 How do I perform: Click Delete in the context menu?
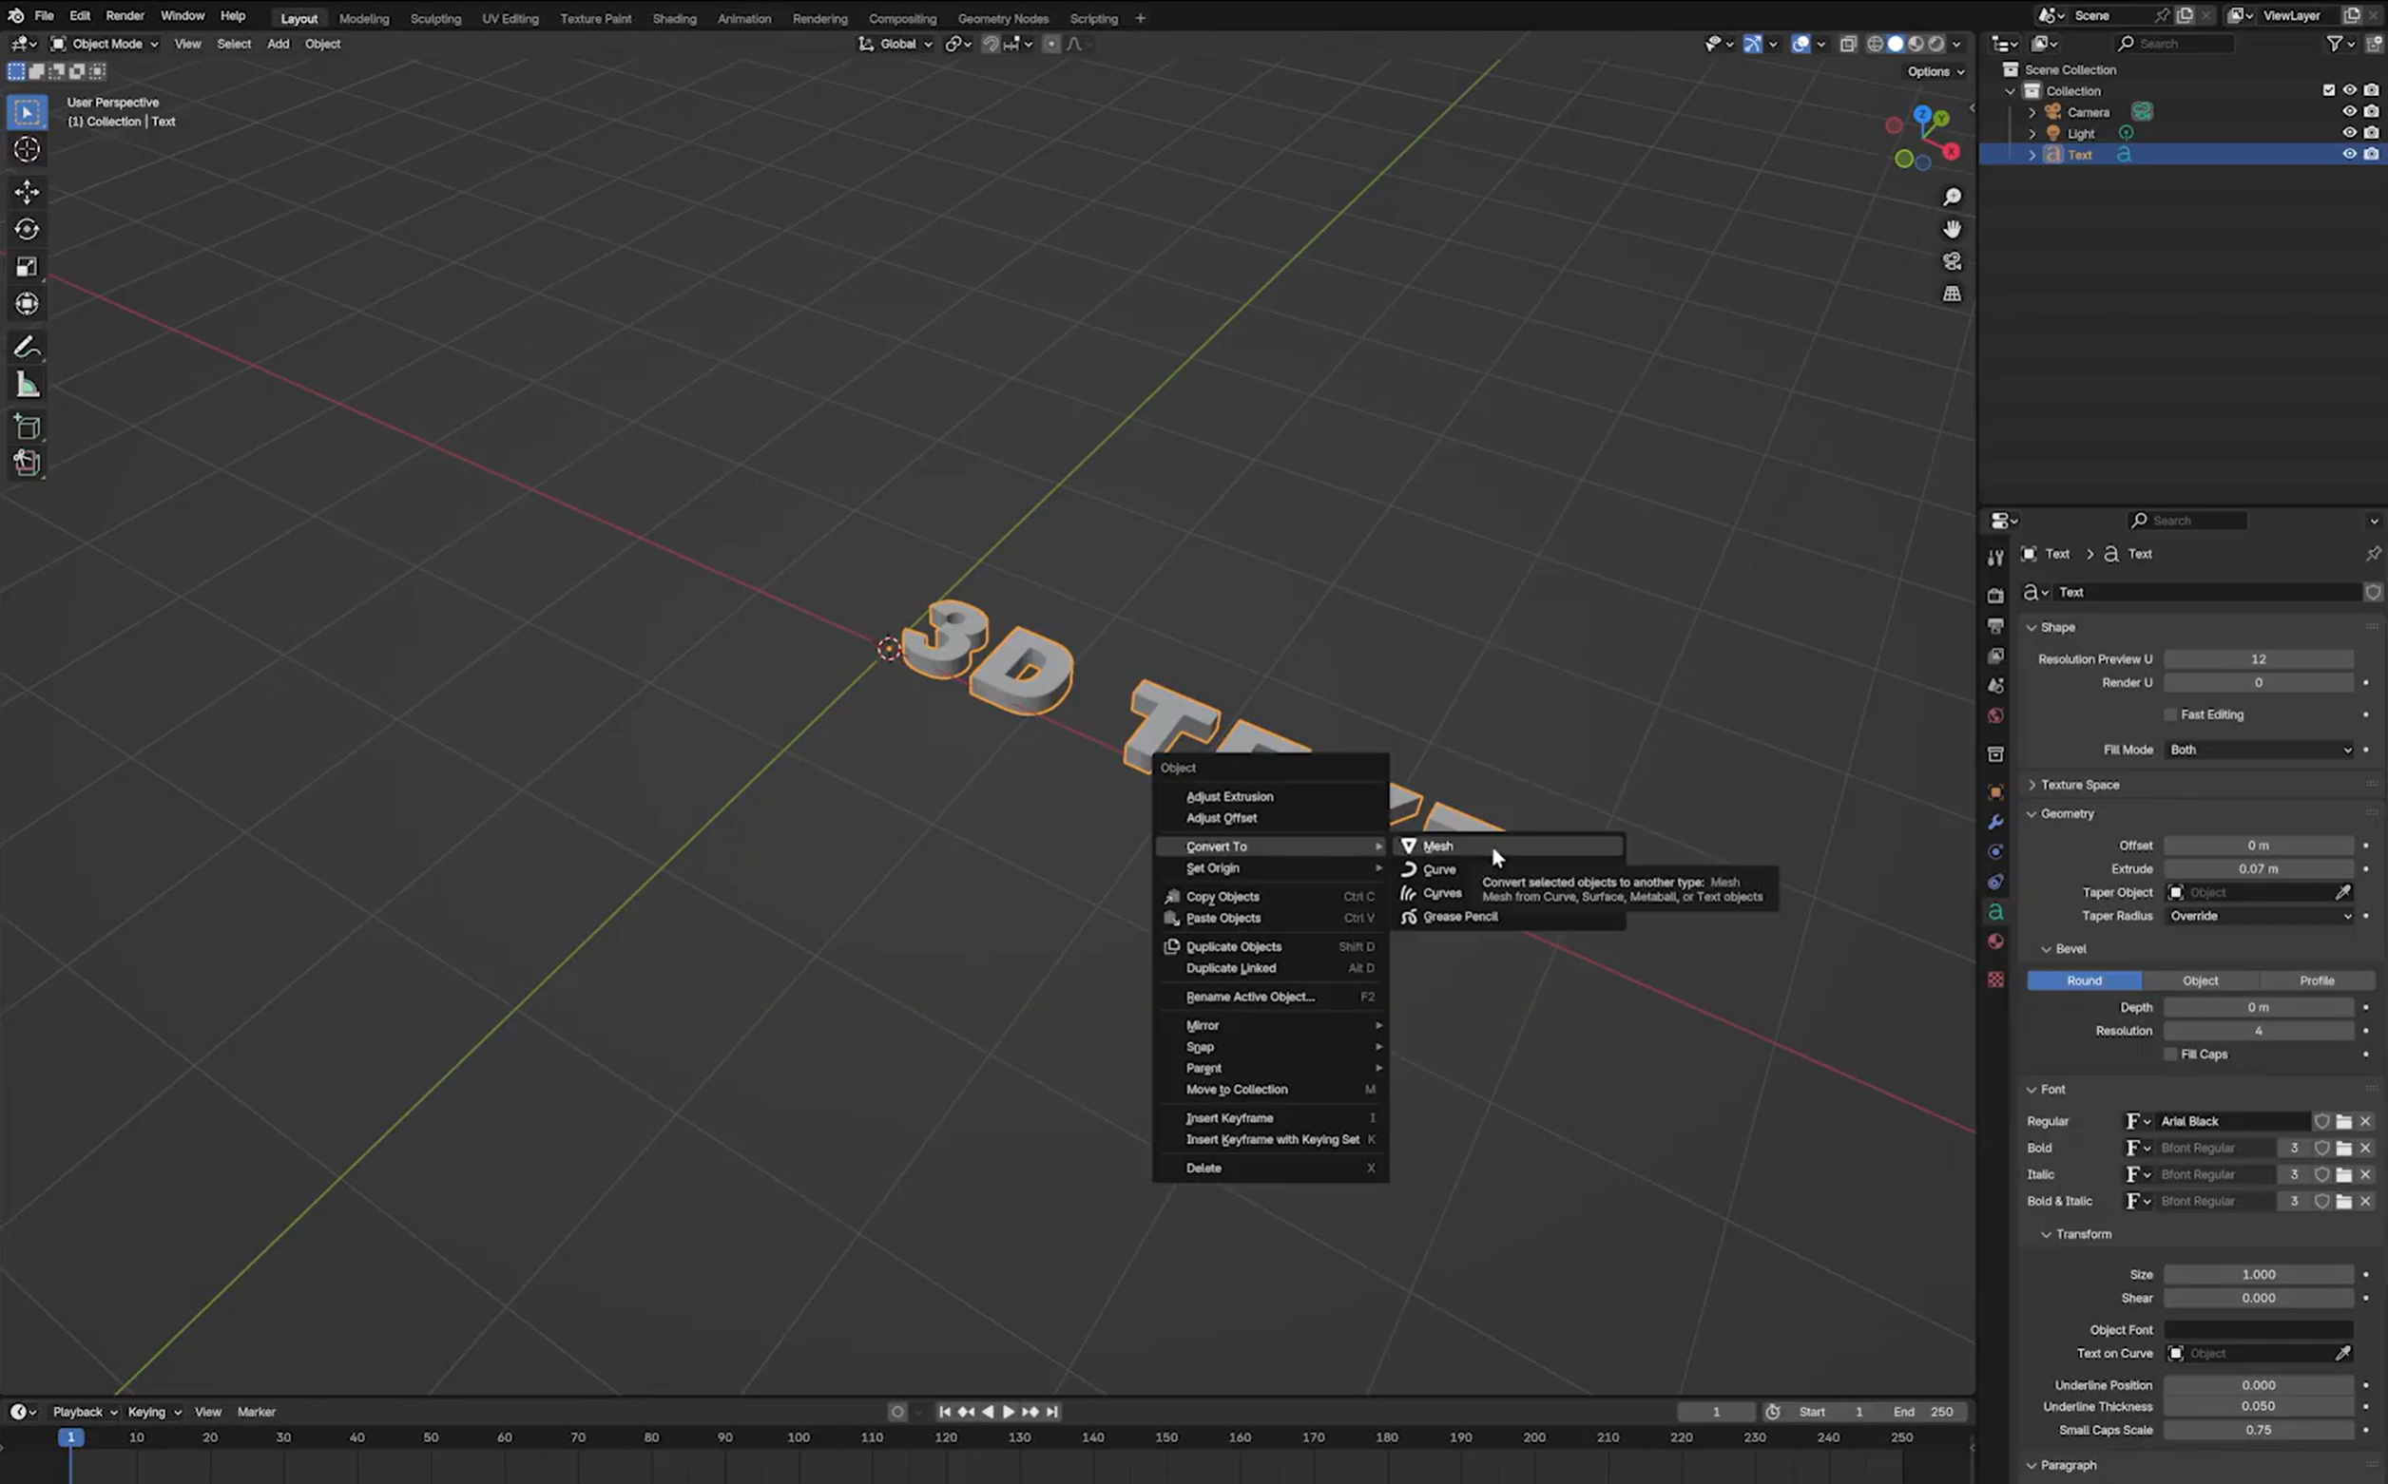click(x=1270, y=1168)
